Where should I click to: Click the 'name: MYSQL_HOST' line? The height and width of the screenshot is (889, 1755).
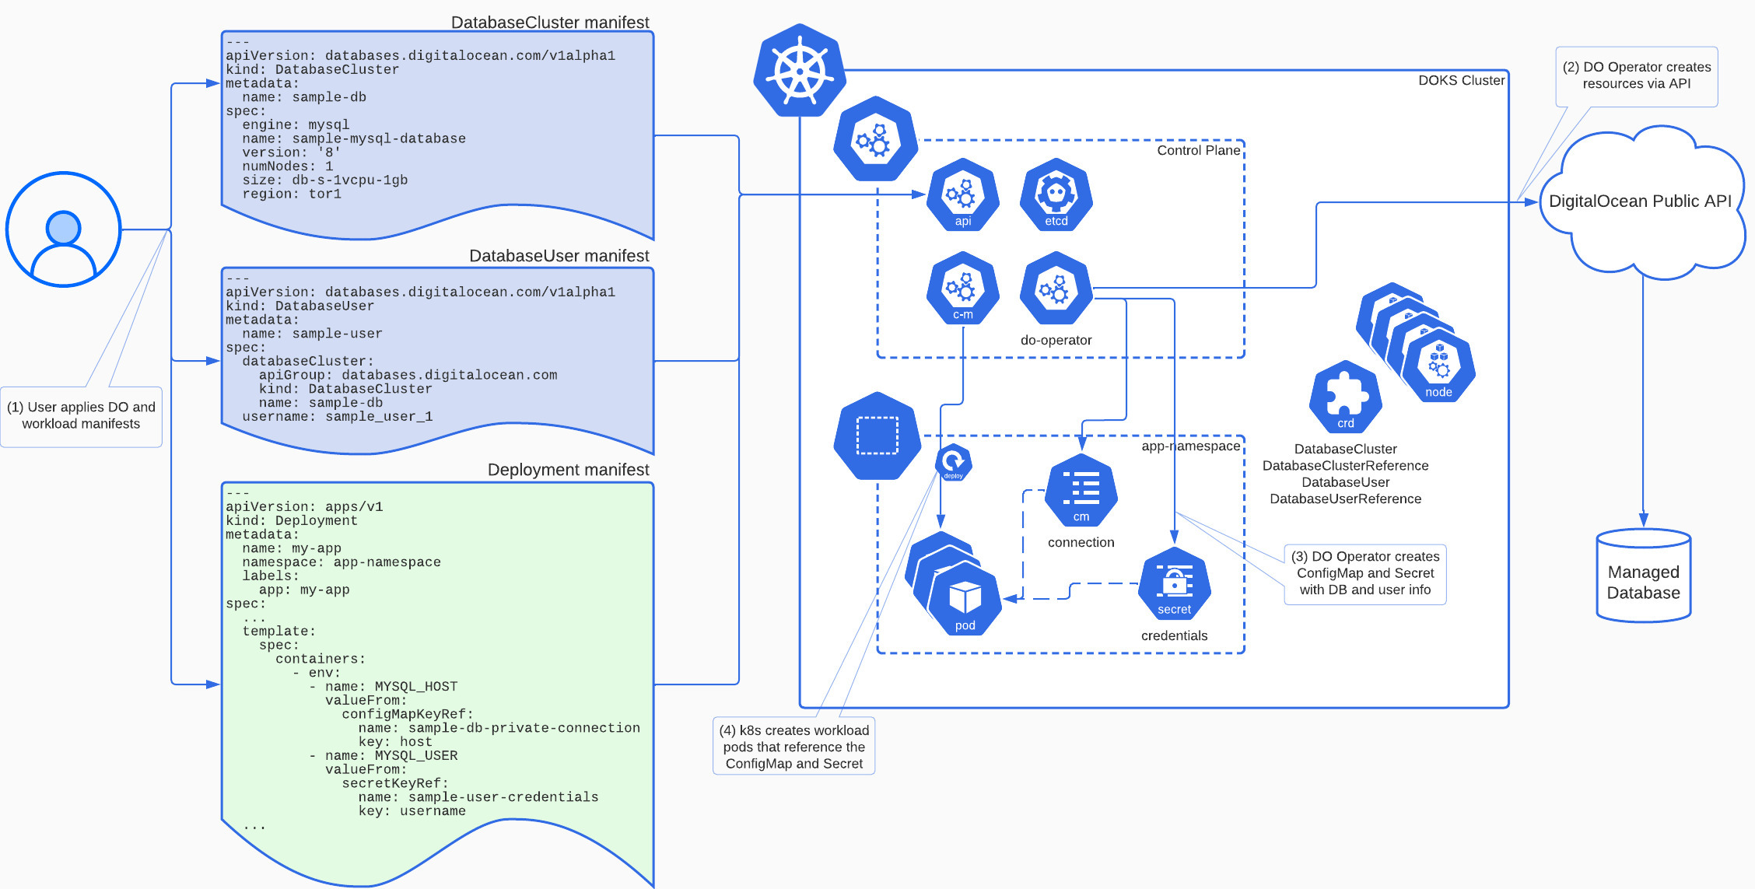pyautogui.click(x=391, y=687)
